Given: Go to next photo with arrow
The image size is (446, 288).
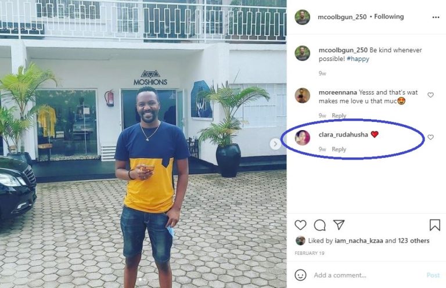Looking at the screenshot, I should click(x=275, y=144).
